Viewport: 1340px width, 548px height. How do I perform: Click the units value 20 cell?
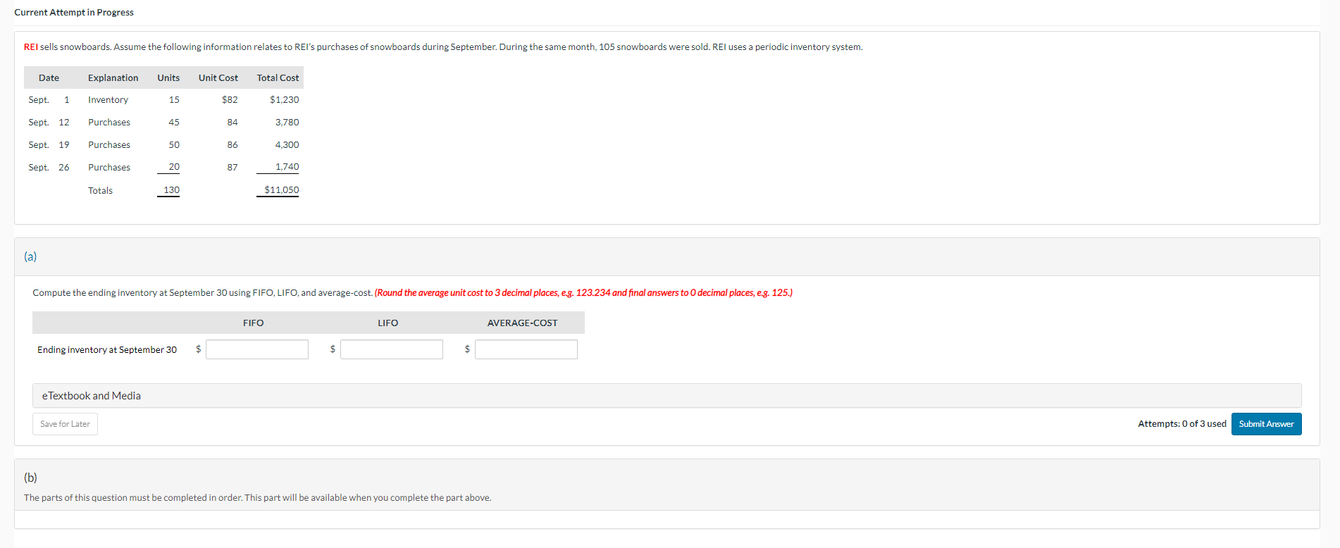[174, 167]
